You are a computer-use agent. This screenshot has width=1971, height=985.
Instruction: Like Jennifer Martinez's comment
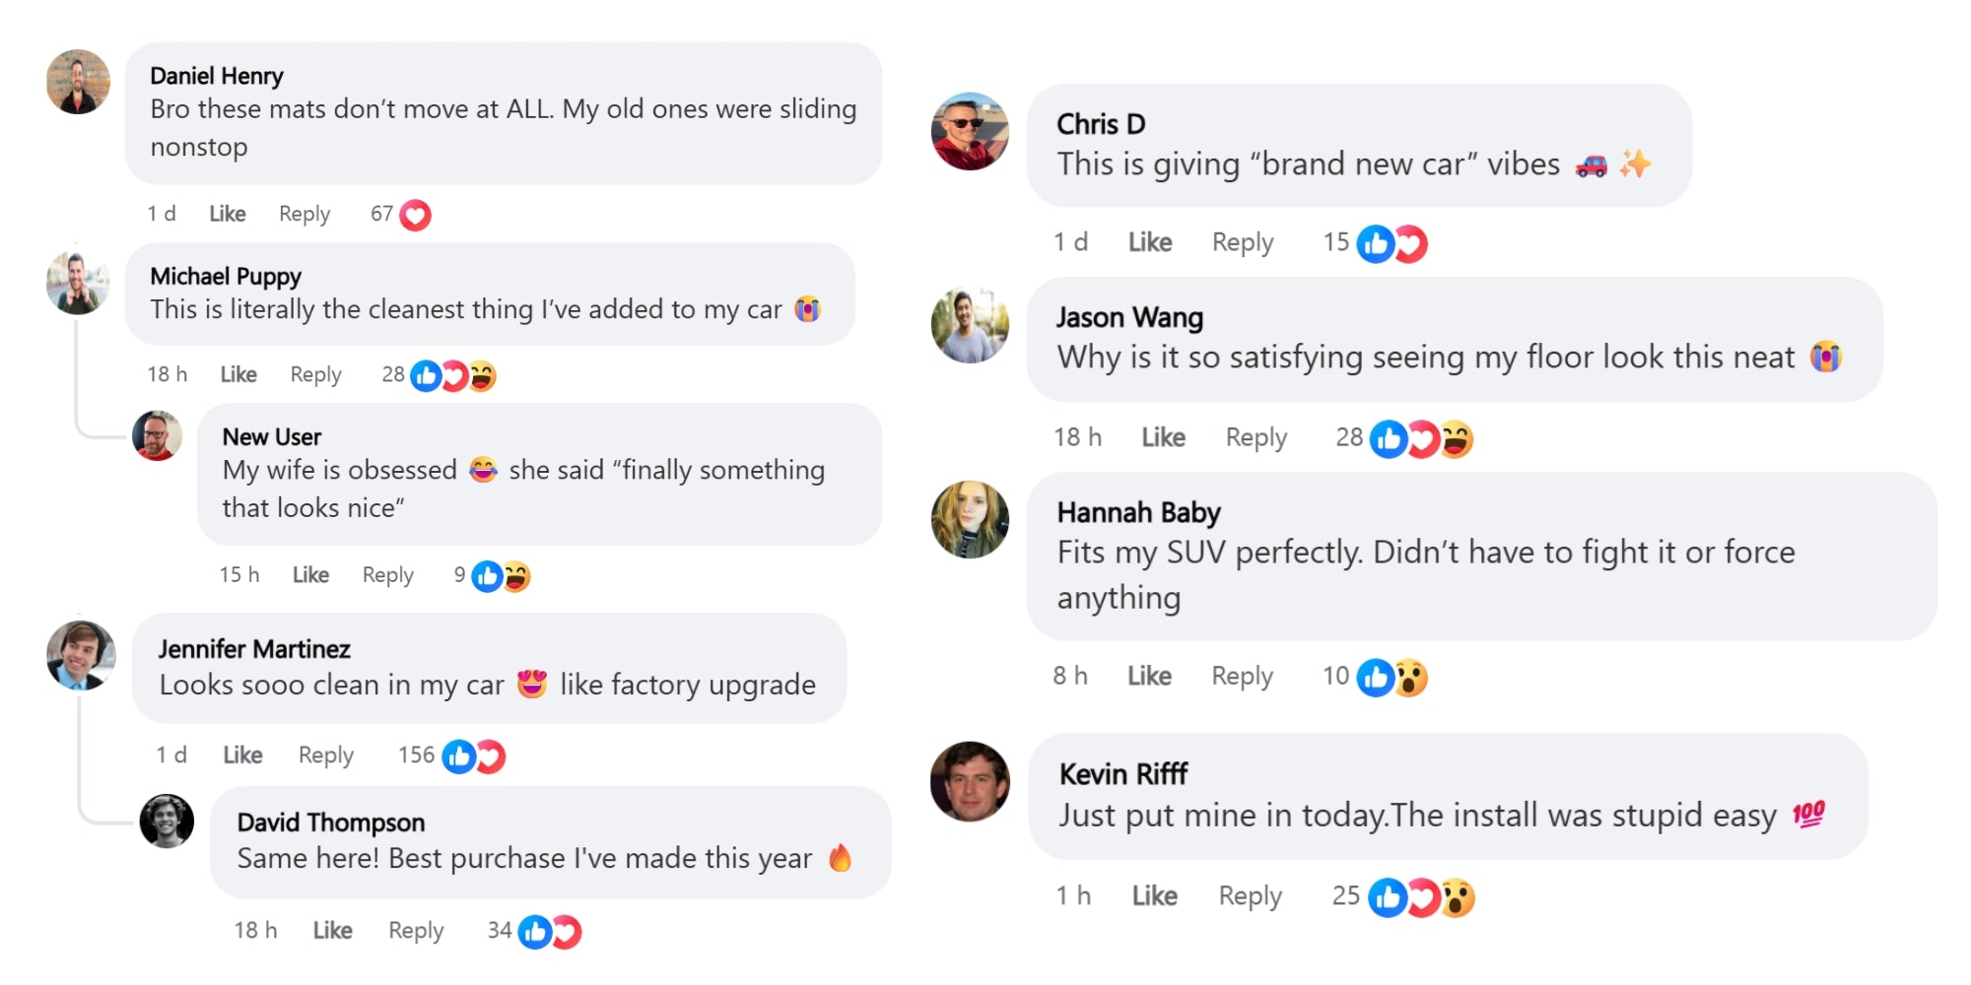(242, 755)
